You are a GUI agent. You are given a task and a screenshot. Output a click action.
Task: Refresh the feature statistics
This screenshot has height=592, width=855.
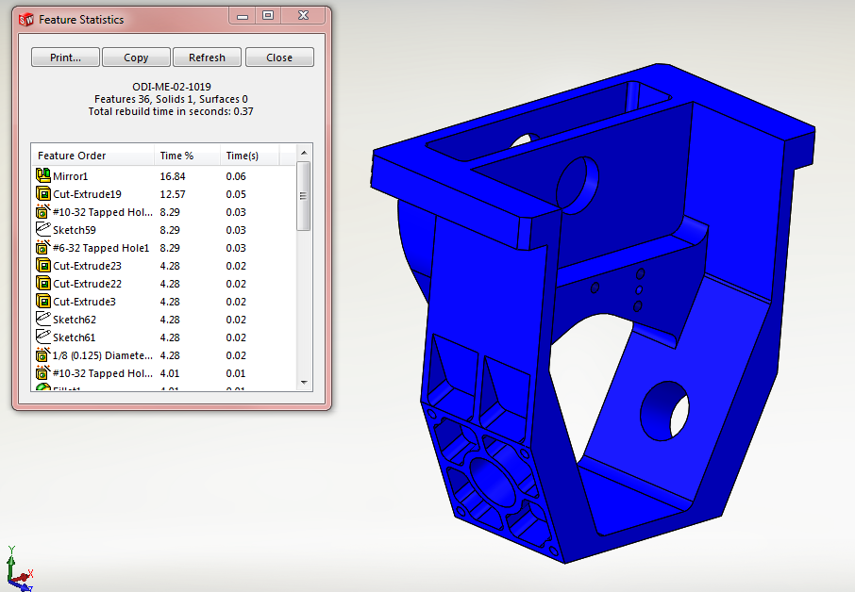pyautogui.click(x=207, y=58)
